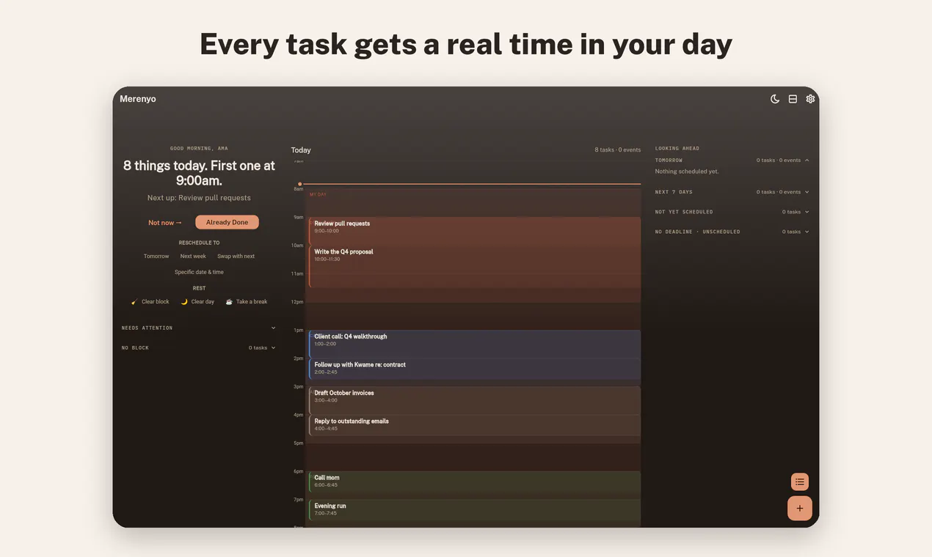
Task: Click 'Next up: Review pull requests' text
Action: (199, 198)
